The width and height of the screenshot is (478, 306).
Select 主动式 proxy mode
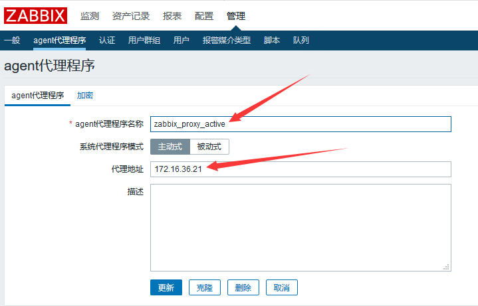170,147
